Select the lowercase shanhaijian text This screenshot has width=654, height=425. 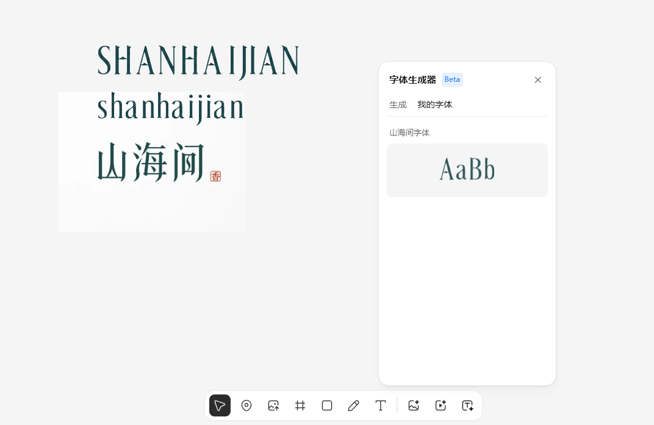pos(171,106)
